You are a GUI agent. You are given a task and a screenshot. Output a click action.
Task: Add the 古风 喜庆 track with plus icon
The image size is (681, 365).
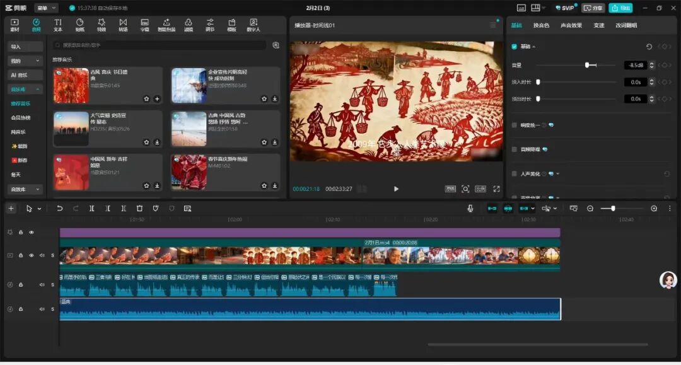click(x=157, y=99)
